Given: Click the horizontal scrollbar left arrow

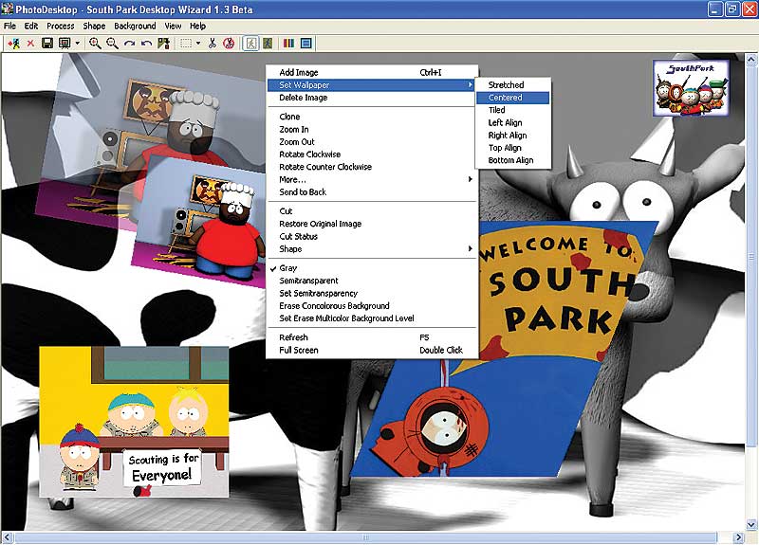Looking at the screenshot, I should point(8,537).
